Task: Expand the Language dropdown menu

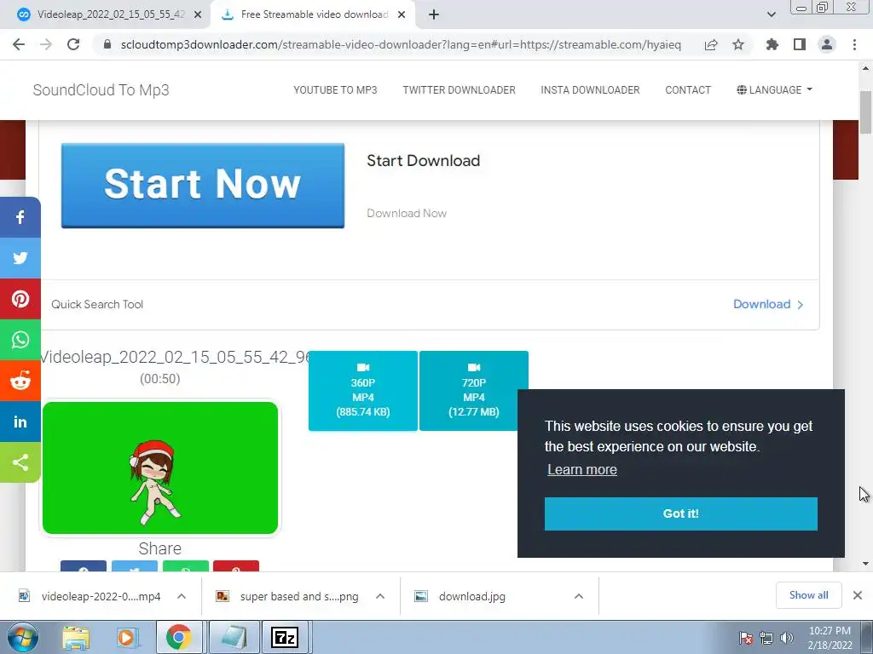Action: 774,90
